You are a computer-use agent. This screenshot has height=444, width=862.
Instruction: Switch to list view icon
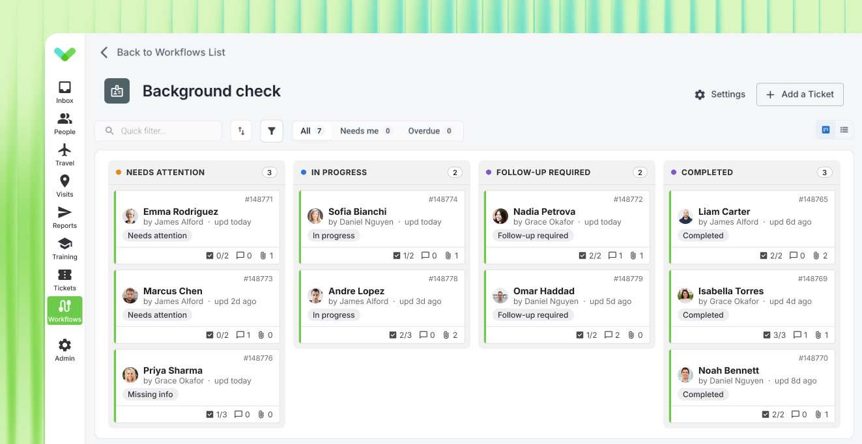coord(844,130)
